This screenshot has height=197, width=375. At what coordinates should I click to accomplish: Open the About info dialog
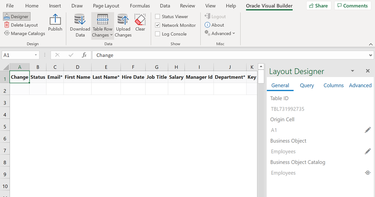pos(214,25)
